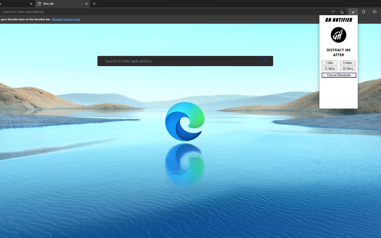Focus the address bar input
Image resolution: width=381 pixels, height=238 pixels.
[x=164, y=12]
